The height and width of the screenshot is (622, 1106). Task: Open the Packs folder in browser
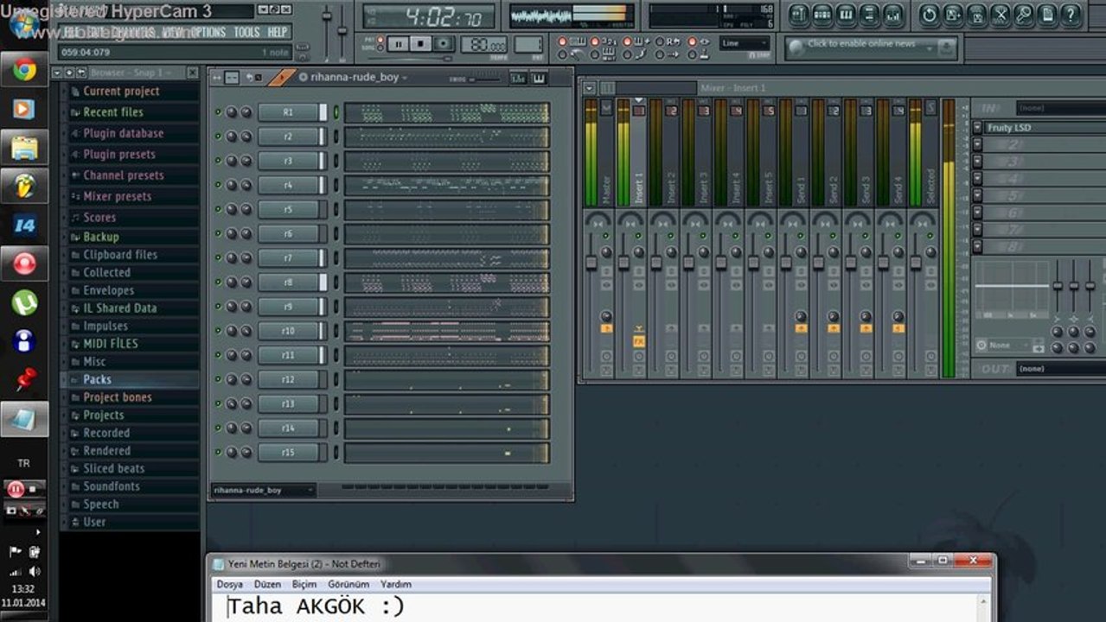pyautogui.click(x=97, y=379)
